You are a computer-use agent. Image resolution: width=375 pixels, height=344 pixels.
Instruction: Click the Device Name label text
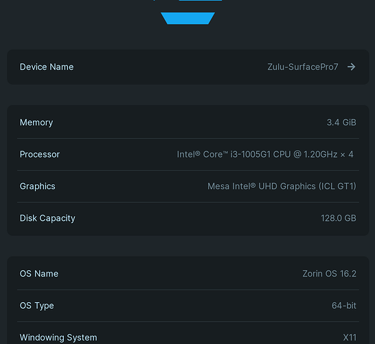tap(47, 67)
